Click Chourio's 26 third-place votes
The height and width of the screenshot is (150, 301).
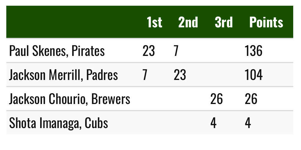click(216, 99)
